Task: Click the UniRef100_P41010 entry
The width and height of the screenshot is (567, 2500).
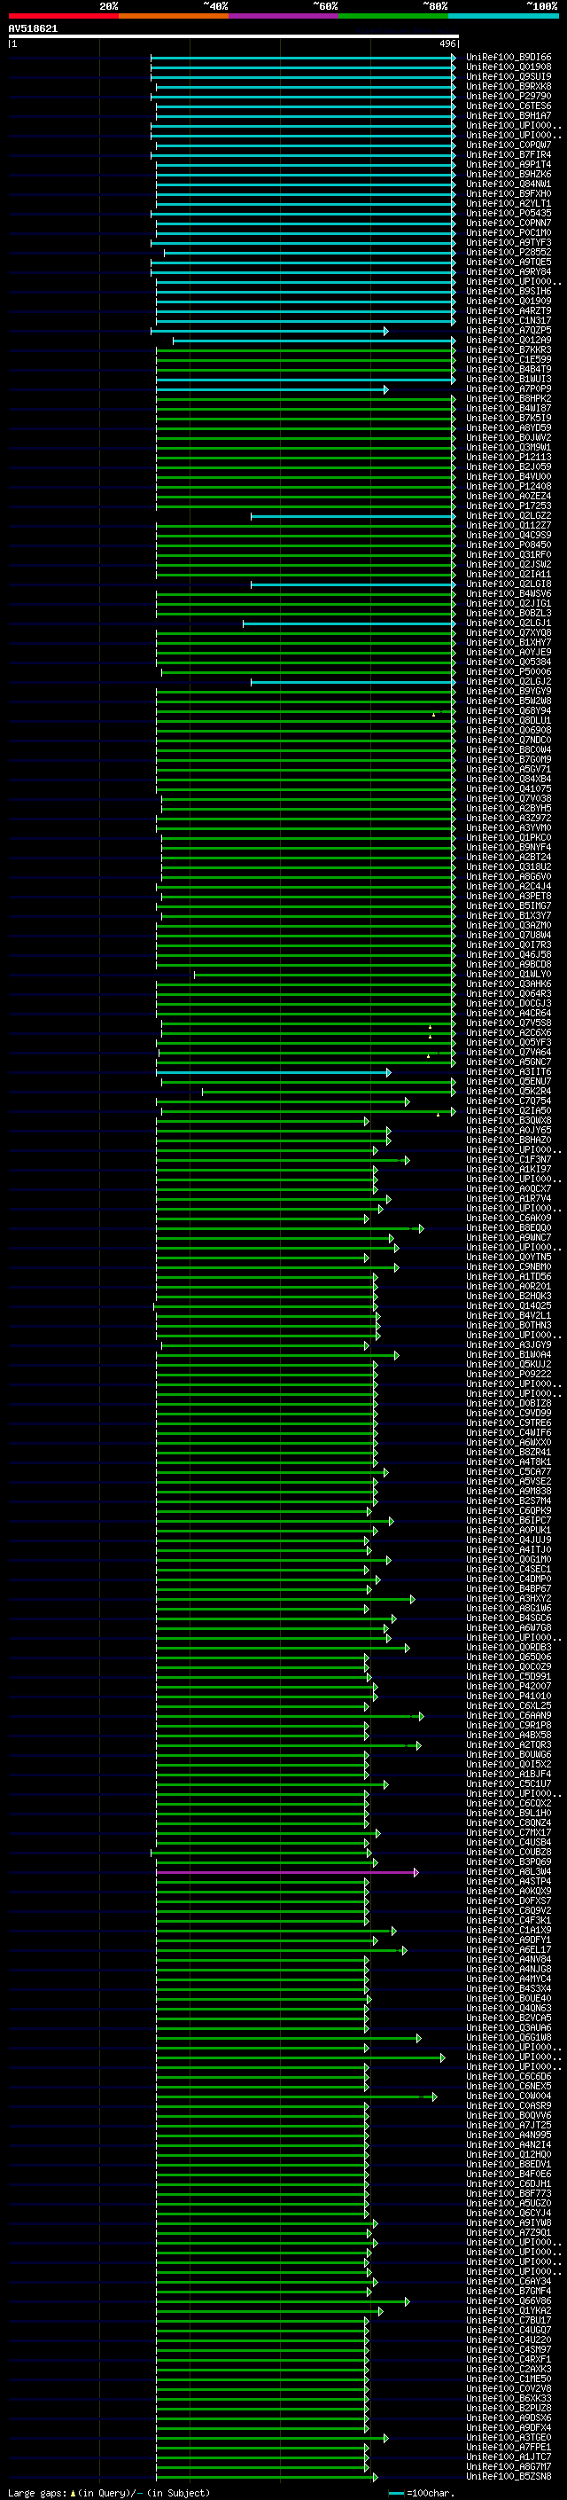Action: click(509, 1696)
